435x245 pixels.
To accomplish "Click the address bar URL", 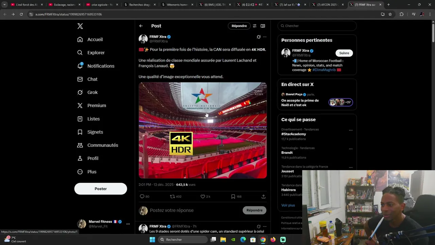I will [68, 14].
